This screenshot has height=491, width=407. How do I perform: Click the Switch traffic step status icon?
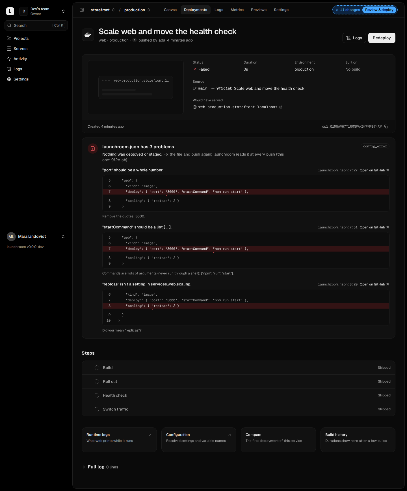97,409
